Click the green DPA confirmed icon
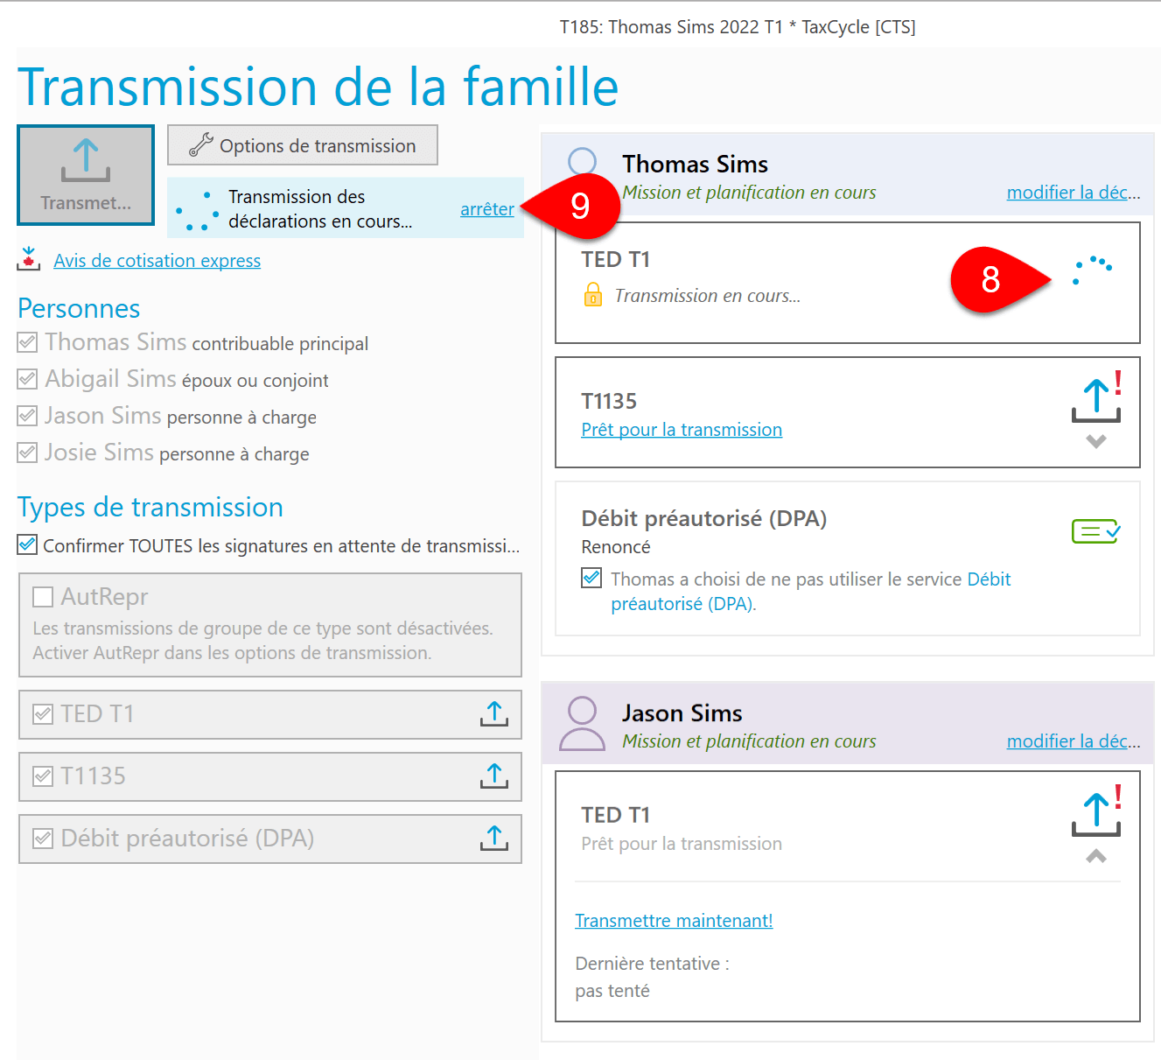1161x1060 pixels. pos(1096,531)
